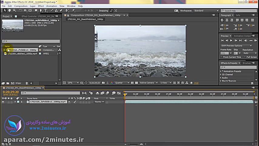This screenshot has width=259, height=146.
Task: Click new composition icon in Project panel
Action: click(12, 83)
